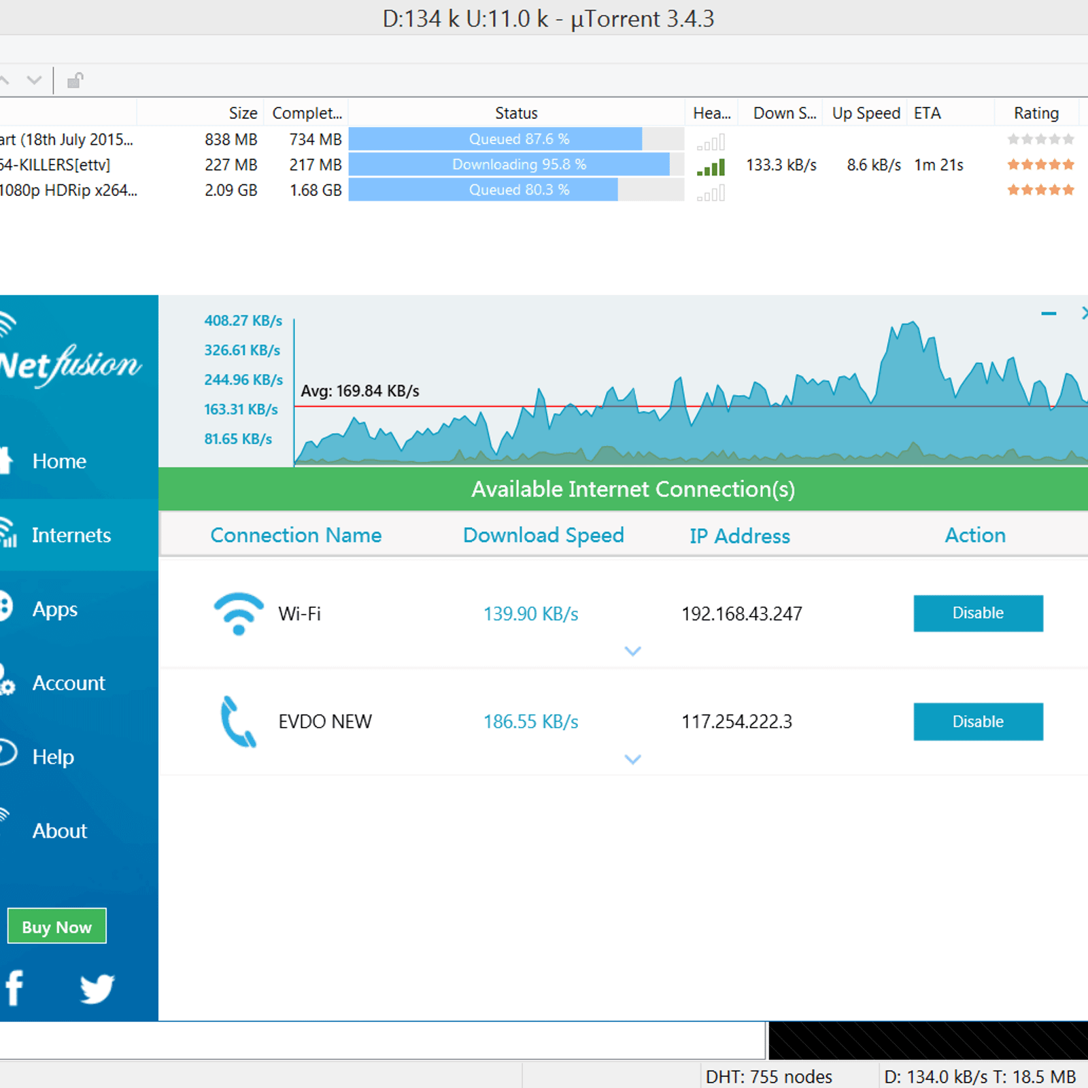
Task: Open the Home section in Netfusion sidebar
Action: [59, 461]
